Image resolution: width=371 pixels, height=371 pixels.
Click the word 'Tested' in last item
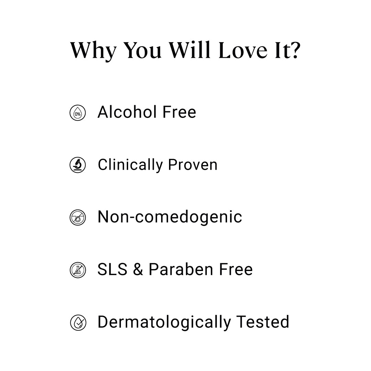coord(263,322)
